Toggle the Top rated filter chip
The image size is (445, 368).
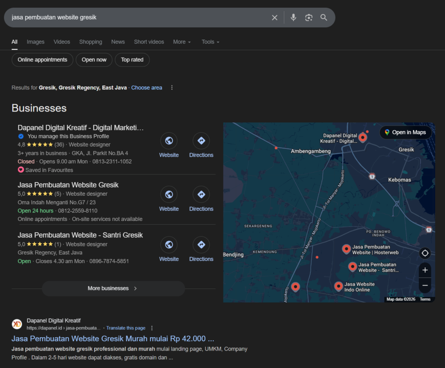(132, 60)
